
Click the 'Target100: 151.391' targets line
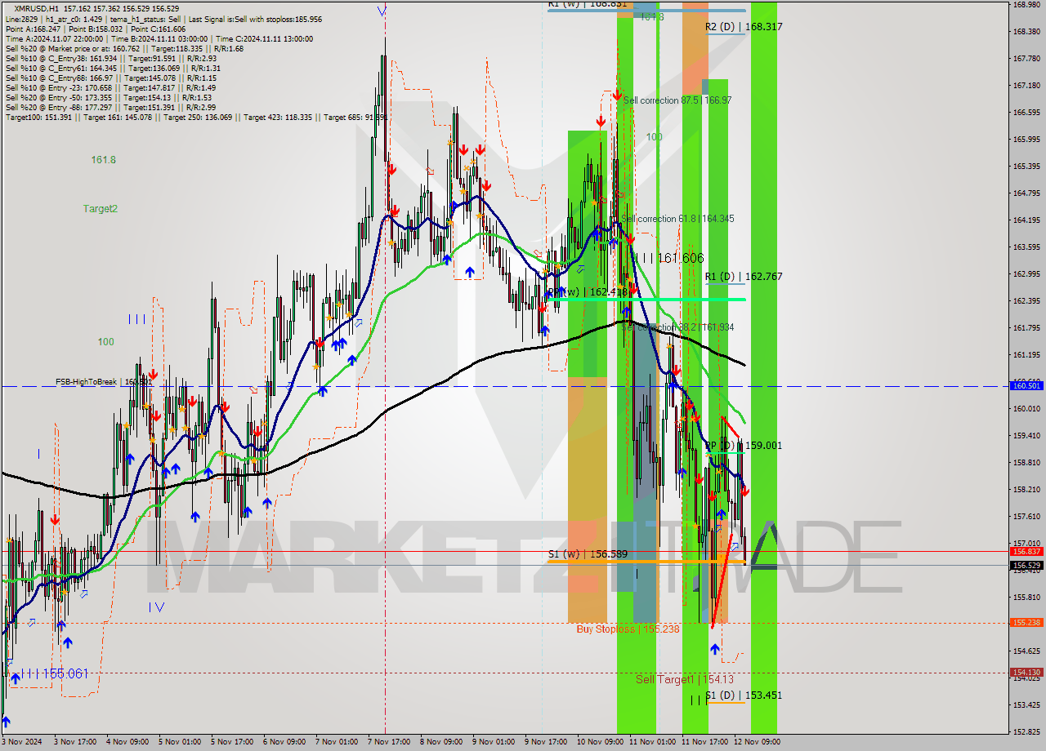click(196, 117)
